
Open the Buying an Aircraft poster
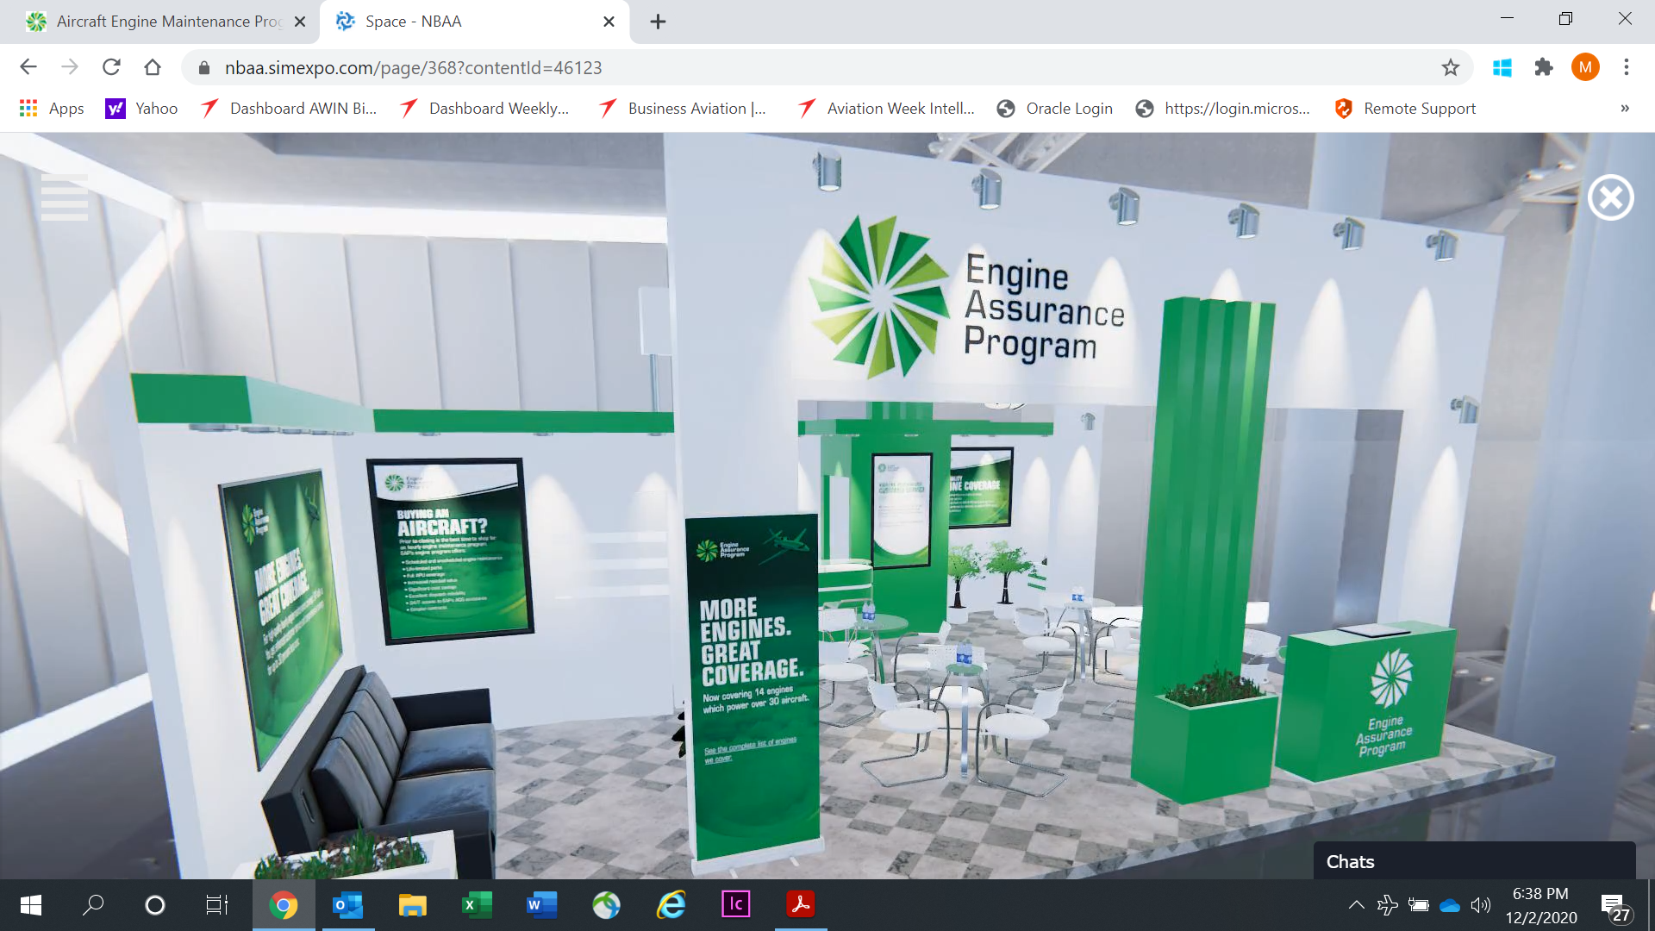[451, 552]
